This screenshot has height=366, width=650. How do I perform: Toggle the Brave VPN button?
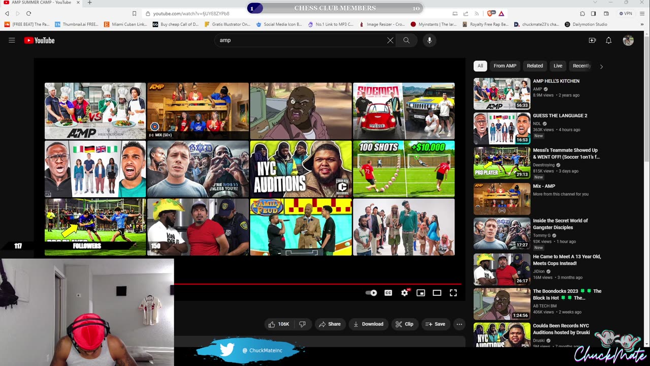click(625, 14)
